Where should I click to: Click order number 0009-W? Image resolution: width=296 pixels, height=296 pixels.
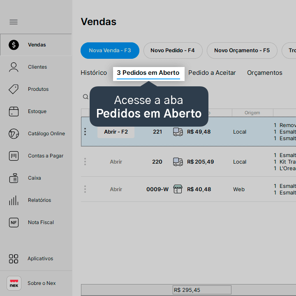157,189
